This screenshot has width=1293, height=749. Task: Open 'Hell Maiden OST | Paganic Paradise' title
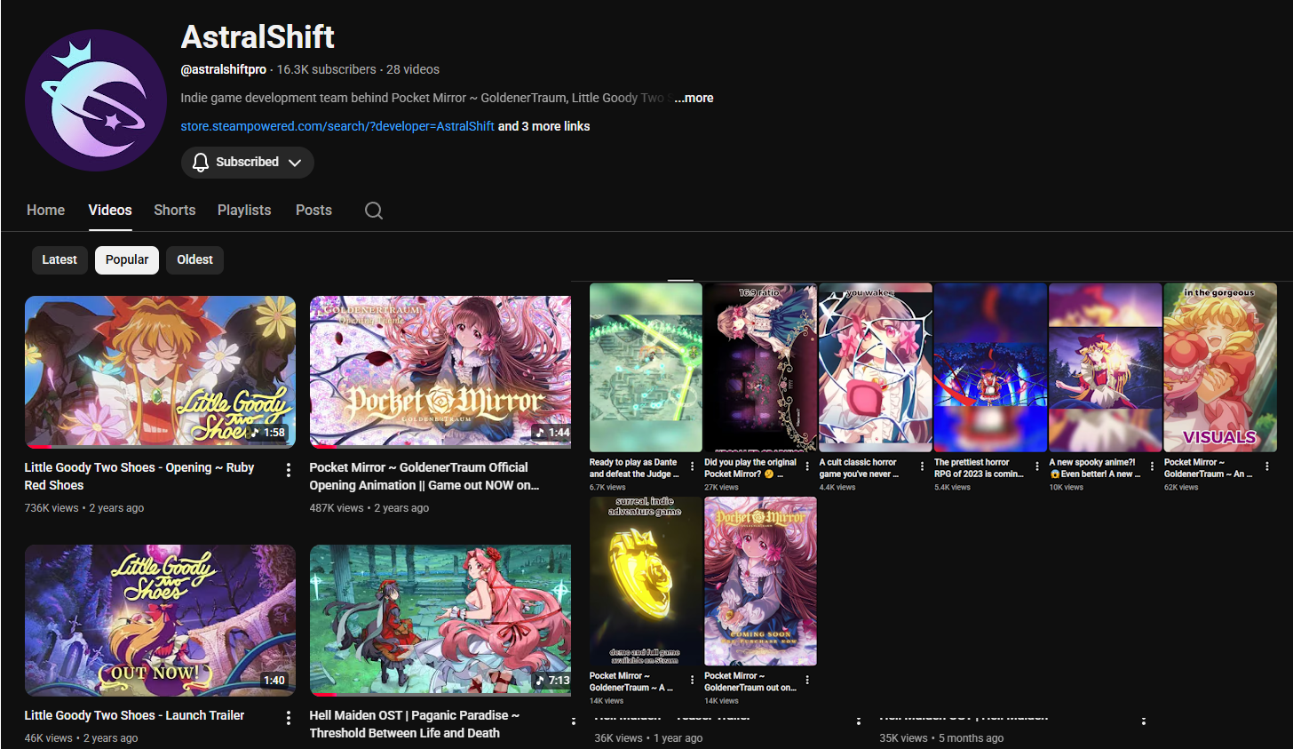point(414,724)
